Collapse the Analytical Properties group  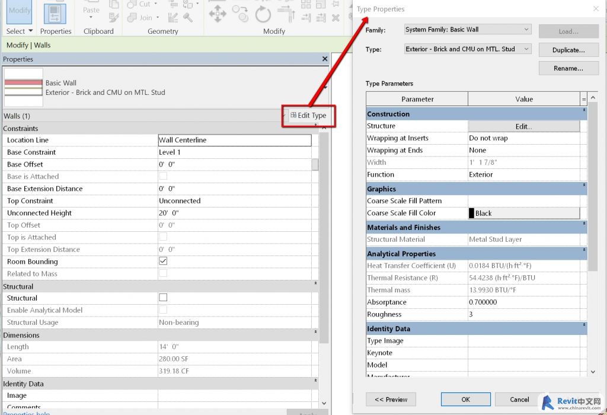(x=584, y=250)
